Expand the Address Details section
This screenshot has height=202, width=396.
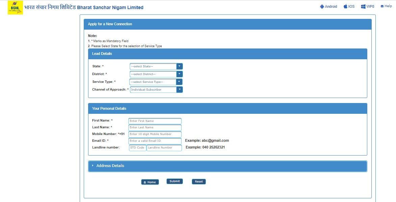pyautogui.click(x=110, y=166)
